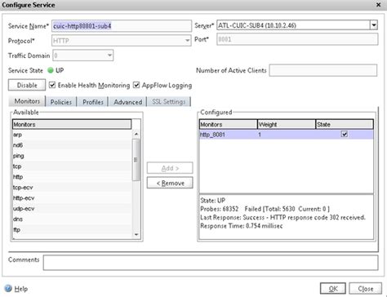Select the udp-ecv monitor
This screenshot has width=387, height=297.
(72, 209)
